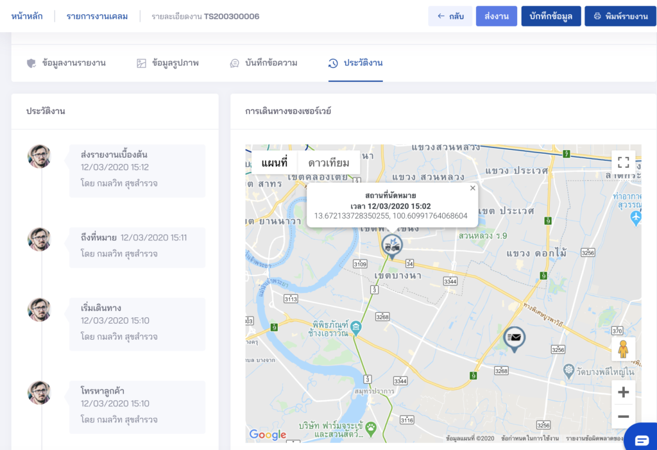
Task: Click avatar on โทรหาลูกค้า entry
Action: (x=39, y=392)
